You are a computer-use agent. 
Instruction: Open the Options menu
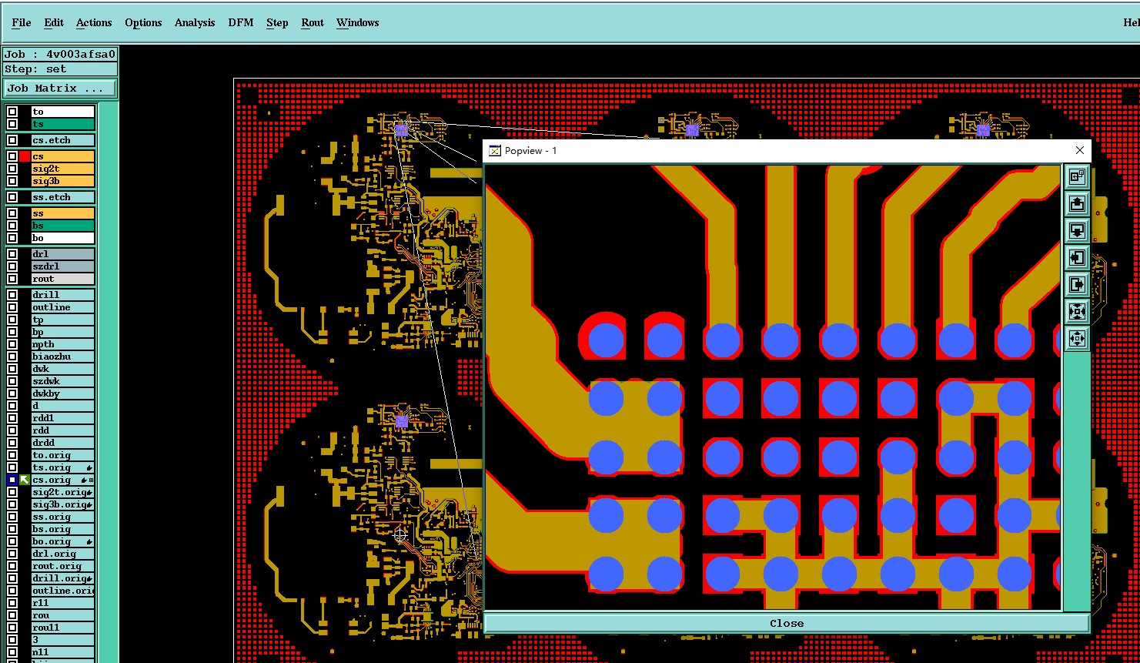pos(143,22)
